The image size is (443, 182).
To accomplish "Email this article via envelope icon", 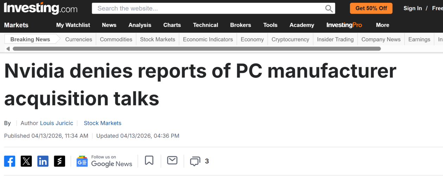I will coord(172,161).
